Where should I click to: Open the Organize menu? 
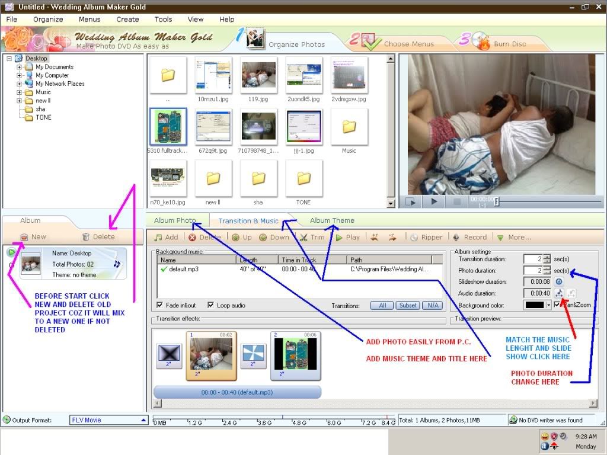48,20
